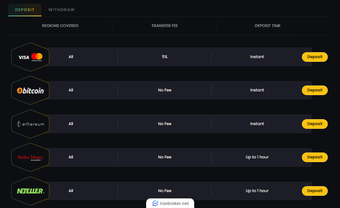340x208 pixels.
Task: Click the Regions Covered column header
Action: 60,26
